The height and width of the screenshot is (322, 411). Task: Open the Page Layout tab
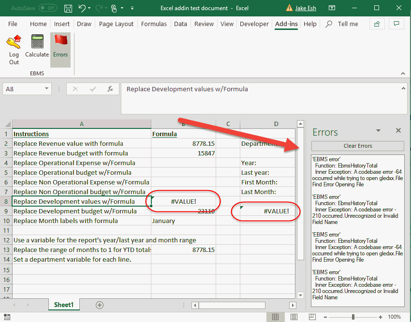coord(116,24)
